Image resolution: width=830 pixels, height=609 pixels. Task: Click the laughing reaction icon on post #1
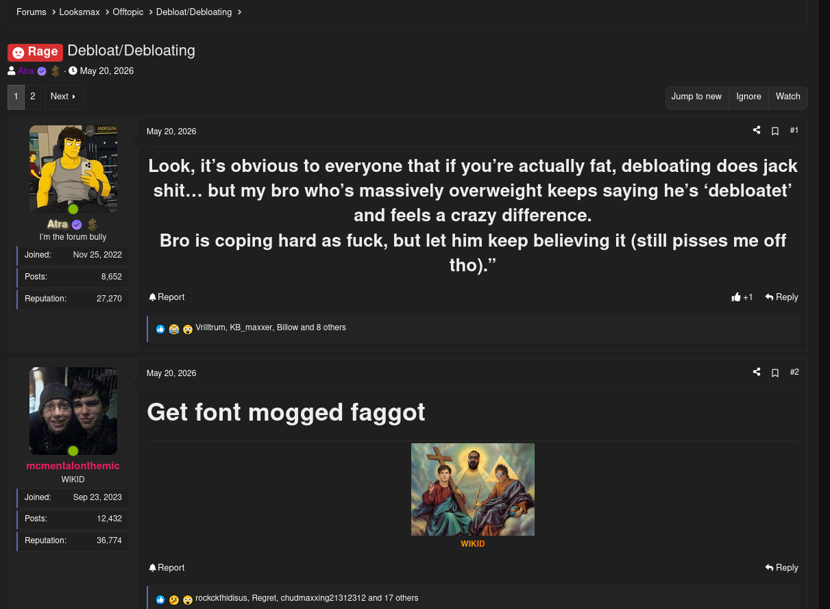(174, 329)
